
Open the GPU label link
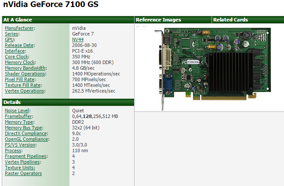[x=9, y=39]
